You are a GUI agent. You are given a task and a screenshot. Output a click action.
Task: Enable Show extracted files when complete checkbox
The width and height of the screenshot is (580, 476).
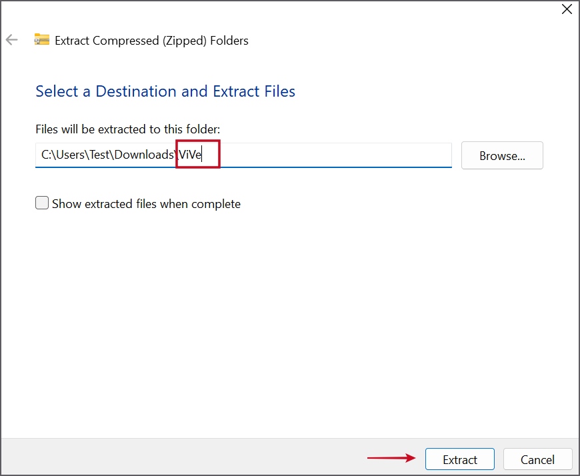[x=42, y=203]
